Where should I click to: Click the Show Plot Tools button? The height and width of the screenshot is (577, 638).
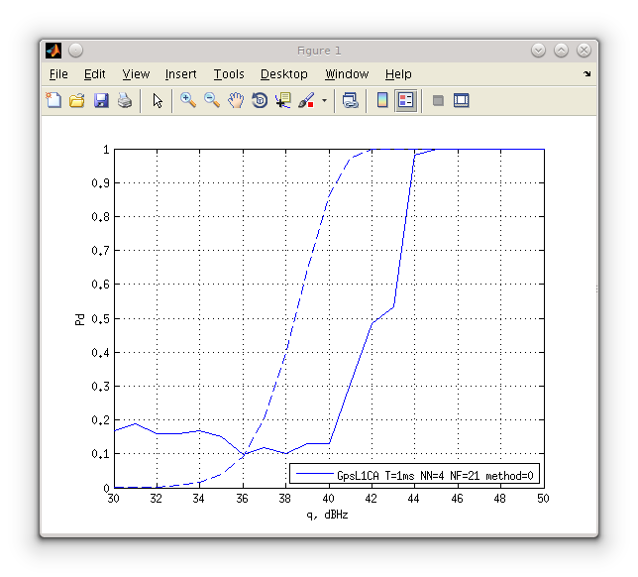(461, 100)
